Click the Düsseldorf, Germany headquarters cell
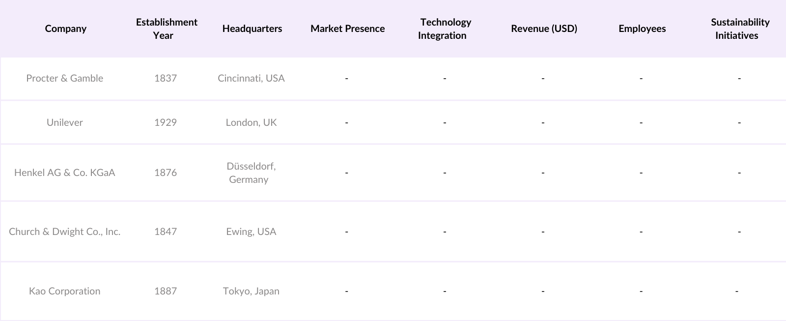The width and height of the screenshot is (786, 321). tap(251, 173)
